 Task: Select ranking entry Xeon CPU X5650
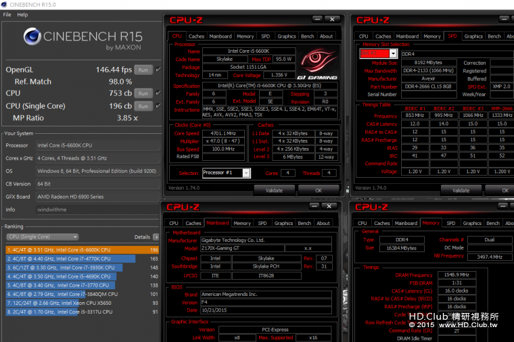[83, 303]
